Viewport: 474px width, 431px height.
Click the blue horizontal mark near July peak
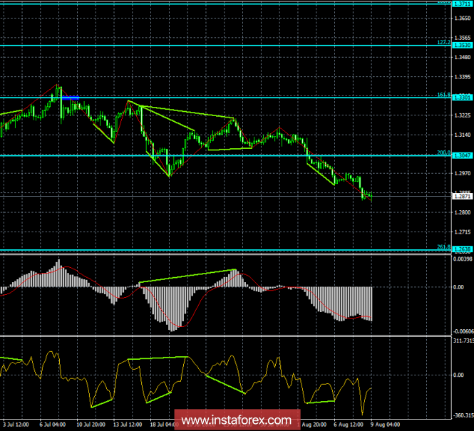(71, 97)
